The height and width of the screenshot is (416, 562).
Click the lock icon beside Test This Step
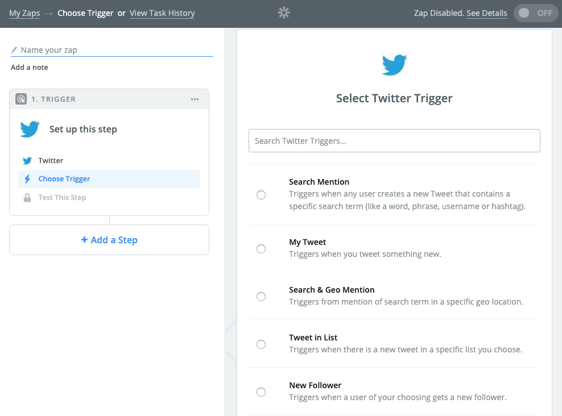(x=27, y=198)
